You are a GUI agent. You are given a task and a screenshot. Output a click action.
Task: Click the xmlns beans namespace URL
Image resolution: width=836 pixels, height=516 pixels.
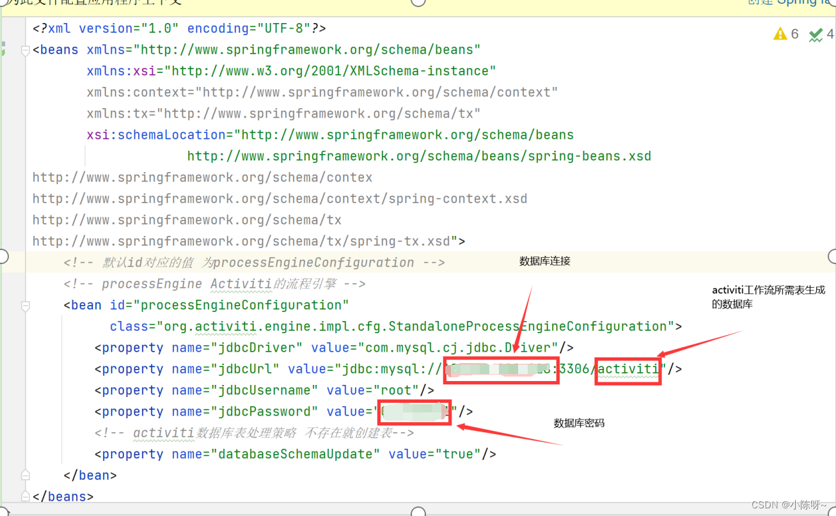click(307, 50)
